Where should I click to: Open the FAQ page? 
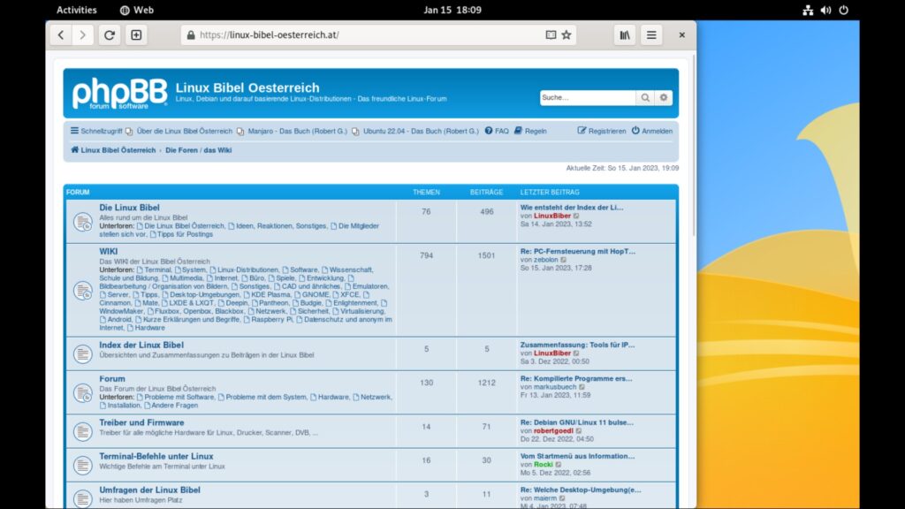point(497,131)
